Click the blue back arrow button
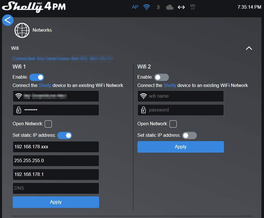264x218 pixels. pos(8,20)
